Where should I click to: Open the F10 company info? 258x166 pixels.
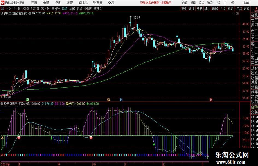[223, 8]
